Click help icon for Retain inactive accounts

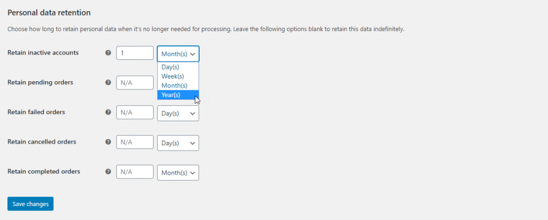click(108, 53)
